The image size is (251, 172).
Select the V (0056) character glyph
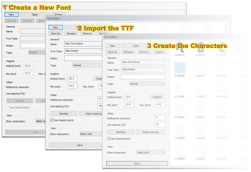[201, 130]
